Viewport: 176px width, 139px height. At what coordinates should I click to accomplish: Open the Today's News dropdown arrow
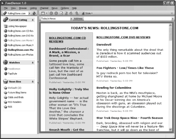[71, 19]
